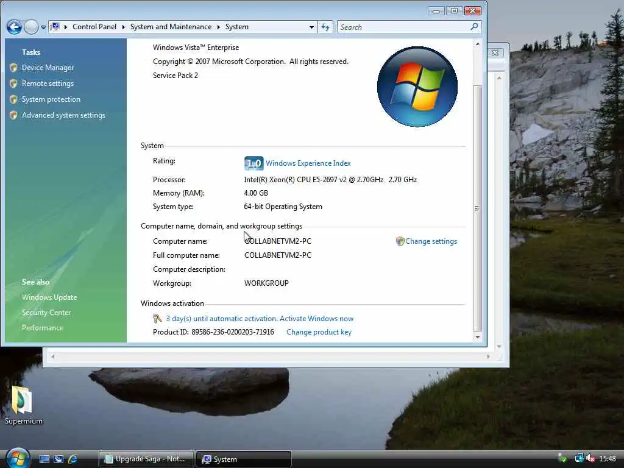Screen dimensions: 624x468
Task: Click the shield icon beside System protection
Action: (13, 99)
